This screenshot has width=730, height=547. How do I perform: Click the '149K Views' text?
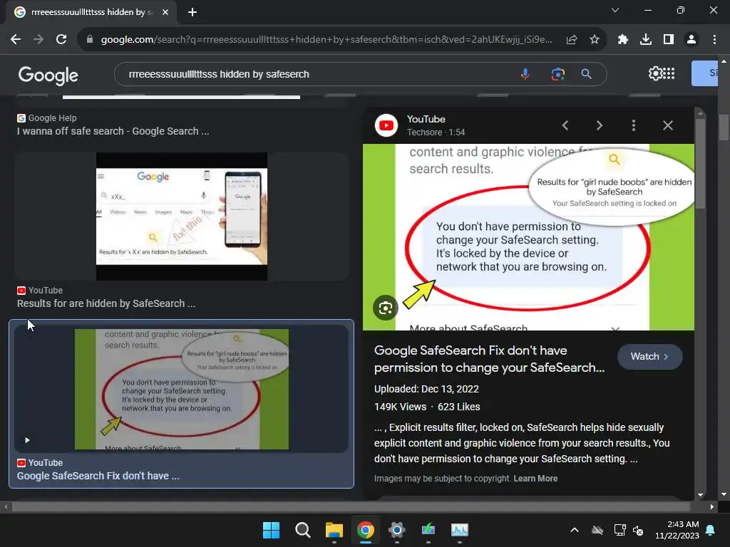point(401,407)
